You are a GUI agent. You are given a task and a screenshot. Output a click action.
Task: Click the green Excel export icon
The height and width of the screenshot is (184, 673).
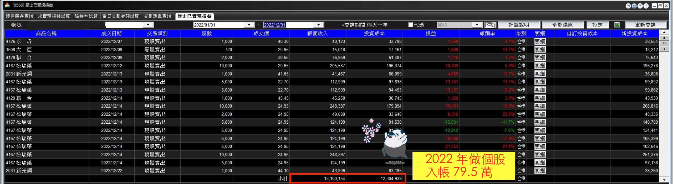click(x=617, y=25)
